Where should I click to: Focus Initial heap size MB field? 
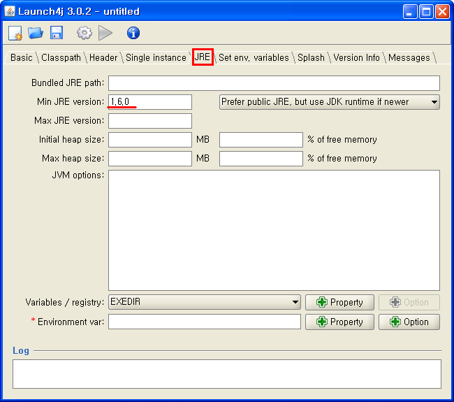click(150, 140)
